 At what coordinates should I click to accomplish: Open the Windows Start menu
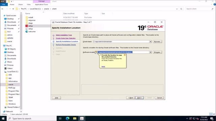[x=3, y=118]
